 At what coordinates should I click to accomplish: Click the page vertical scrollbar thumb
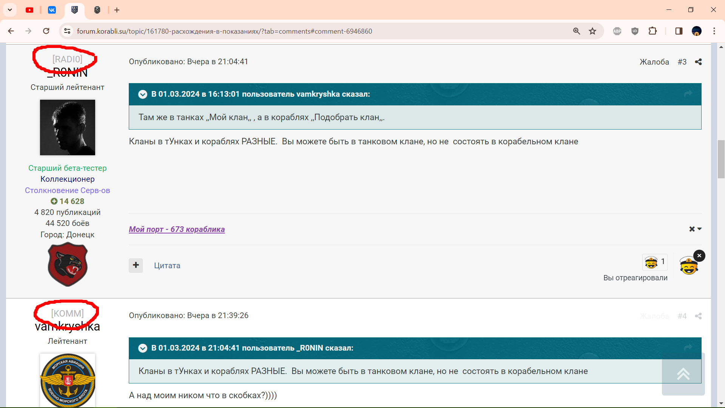[721, 159]
